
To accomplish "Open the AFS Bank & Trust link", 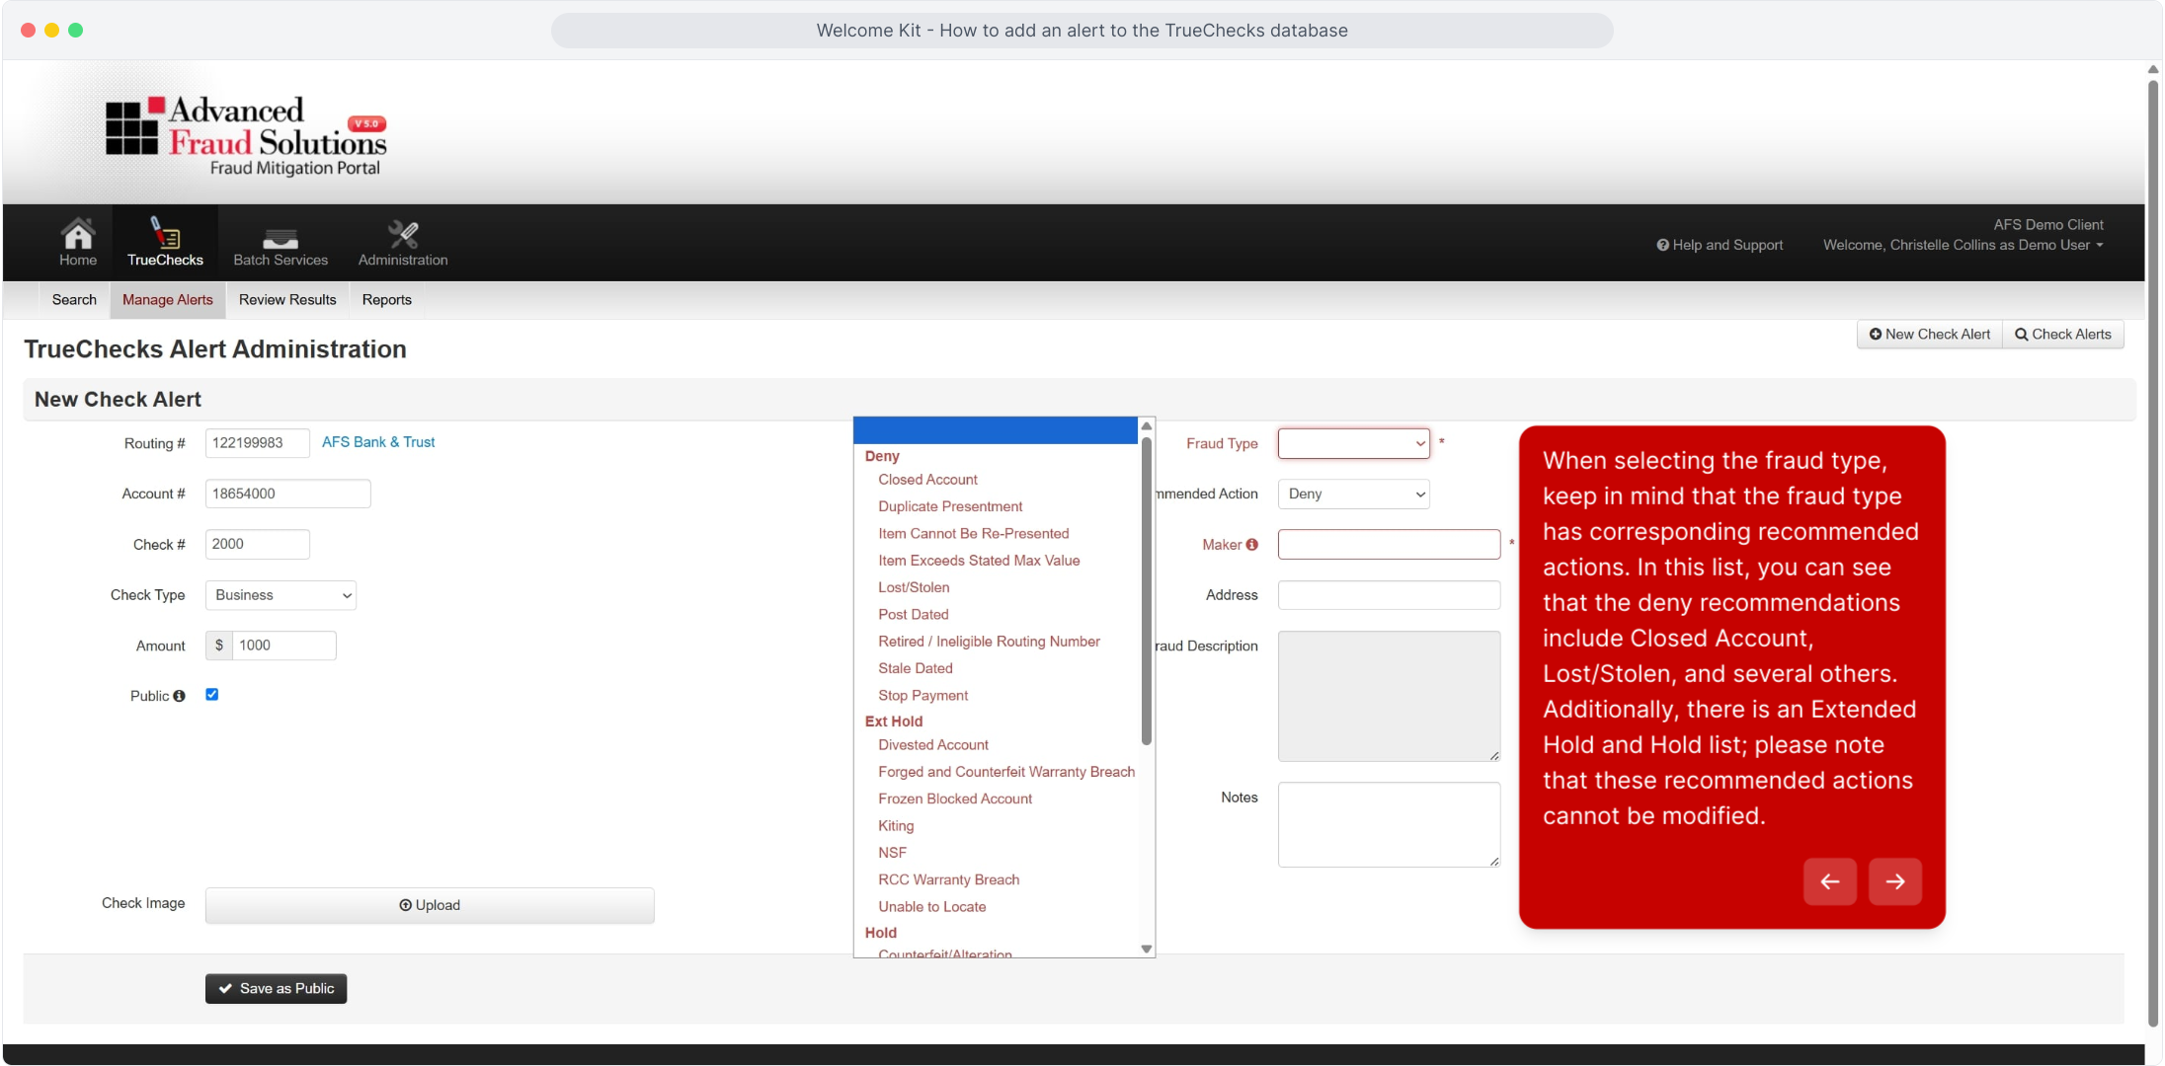I will click(x=378, y=442).
